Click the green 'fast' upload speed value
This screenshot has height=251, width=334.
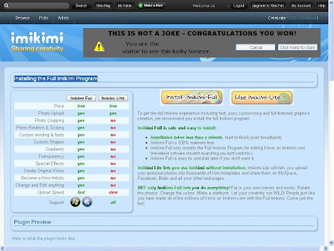[x=81, y=192]
